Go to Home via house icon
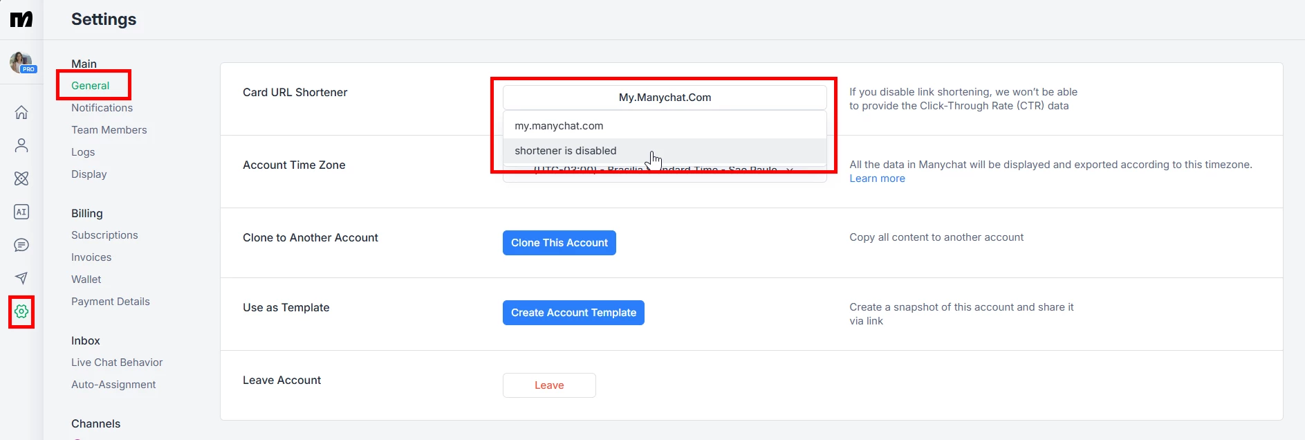The width and height of the screenshot is (1305, 440). pos(21,112)
